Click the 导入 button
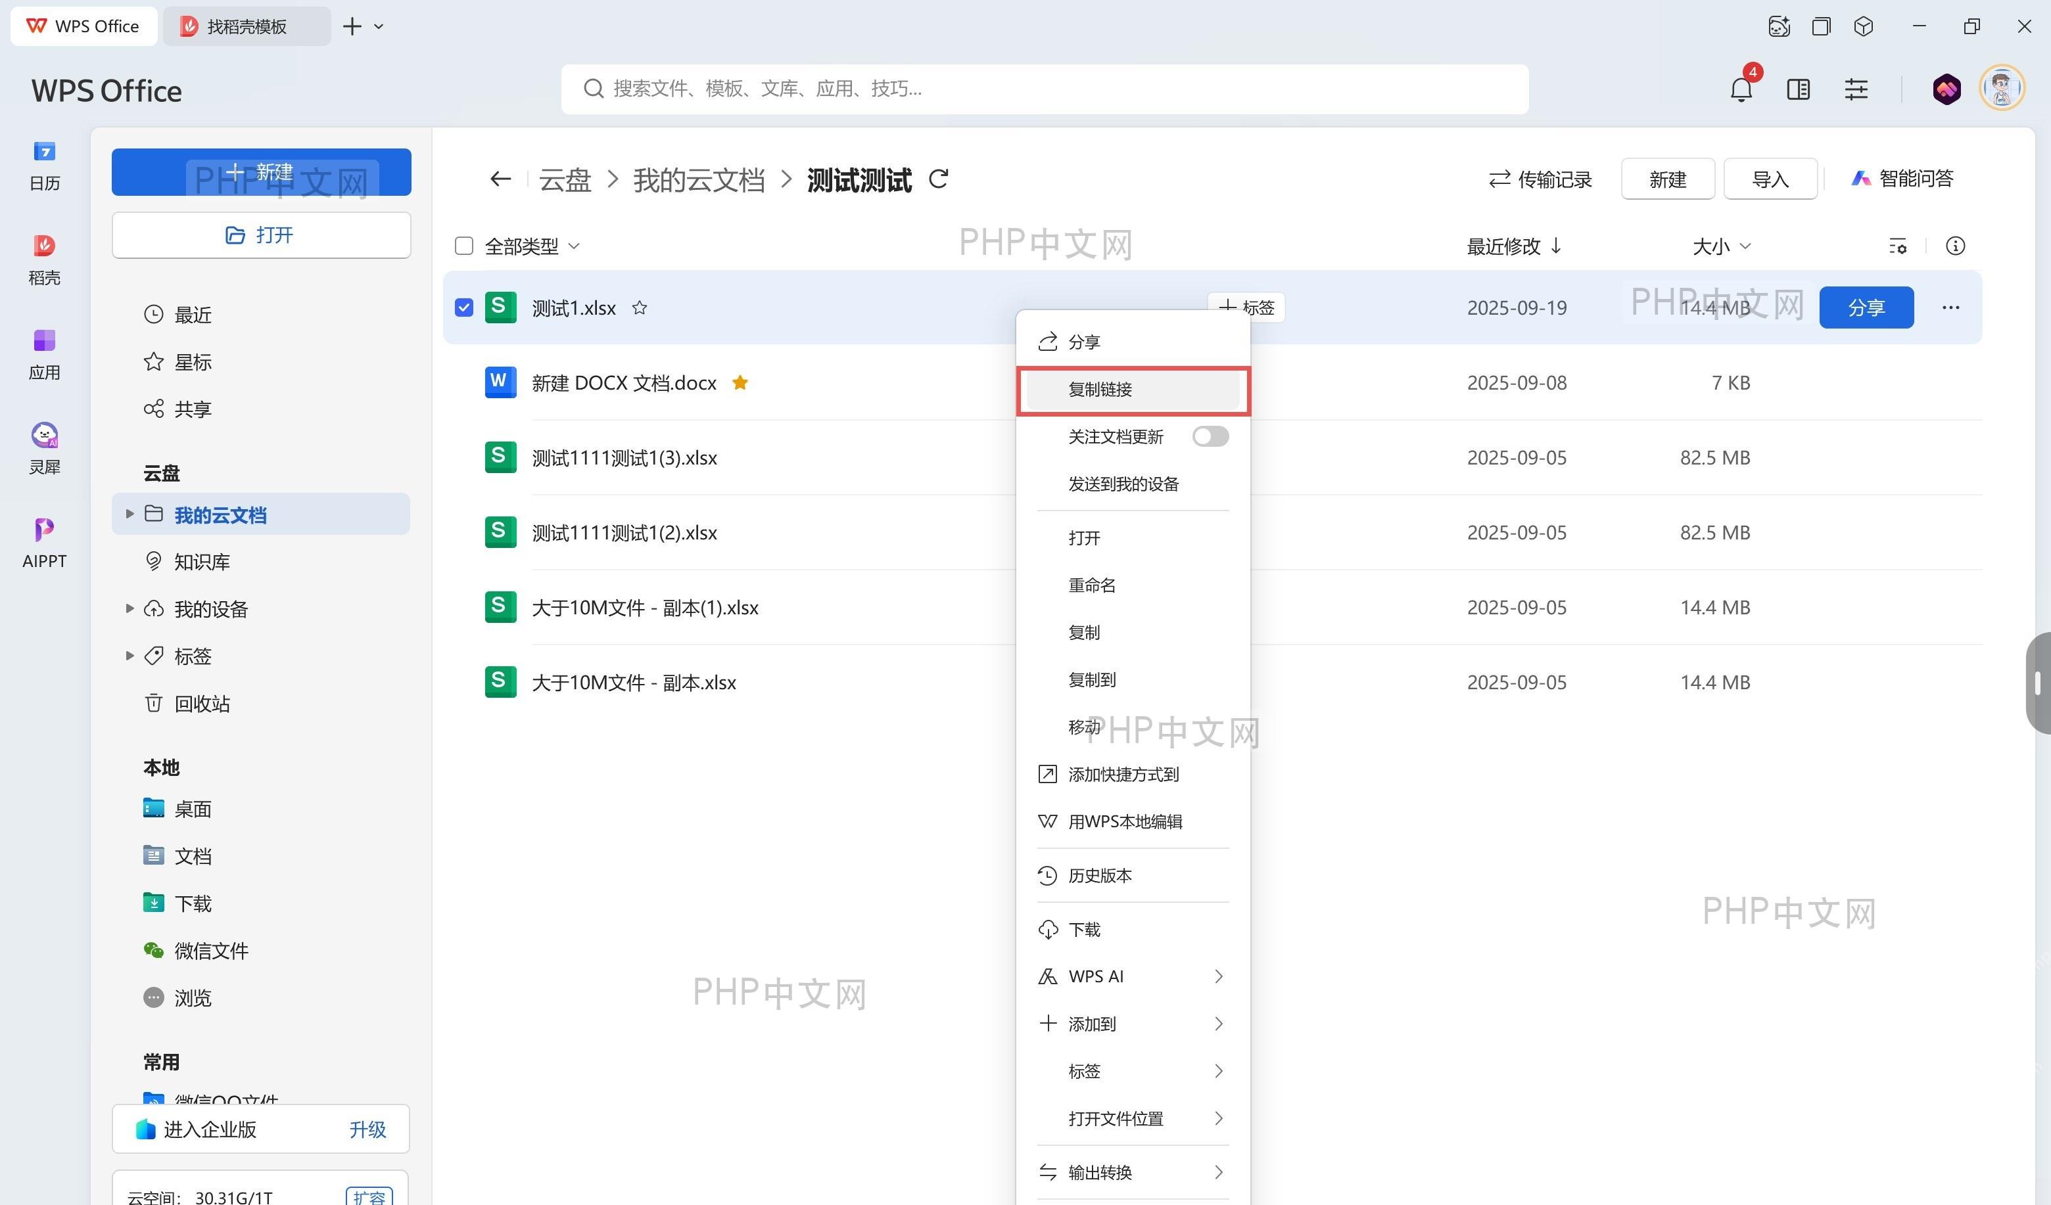2051x1205 pixels. pos(1770,179)
